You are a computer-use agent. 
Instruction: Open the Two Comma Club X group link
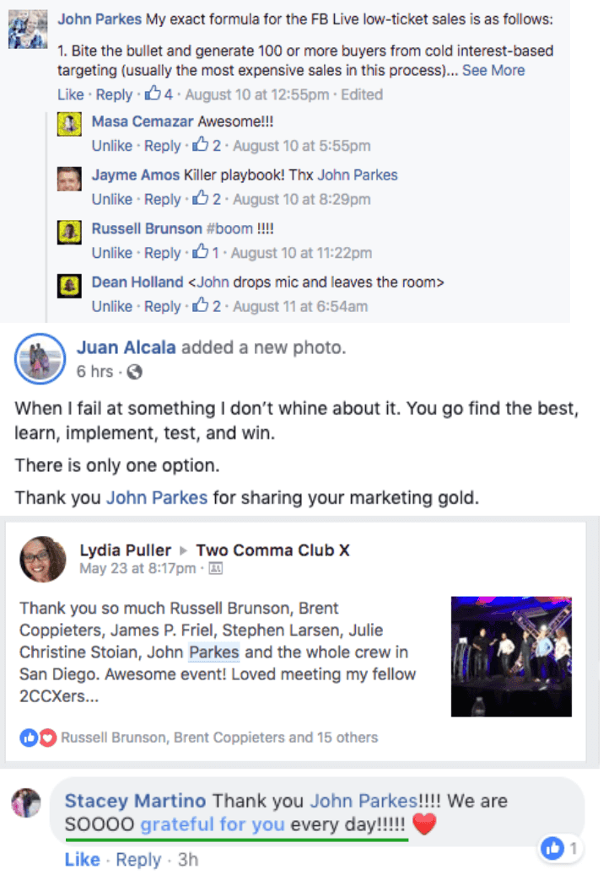point(272,550)
